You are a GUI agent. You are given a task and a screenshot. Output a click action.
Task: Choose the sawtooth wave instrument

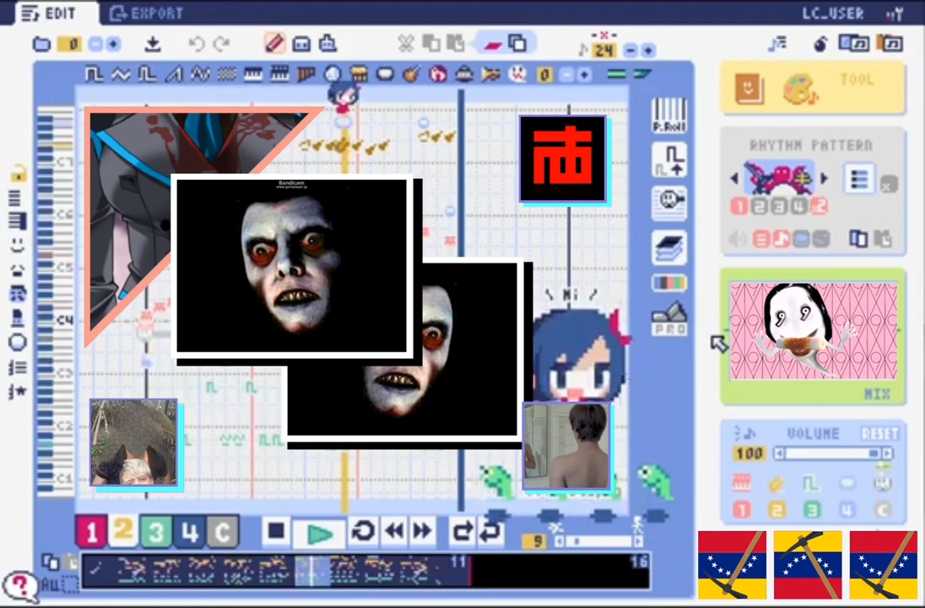(174, 74)
